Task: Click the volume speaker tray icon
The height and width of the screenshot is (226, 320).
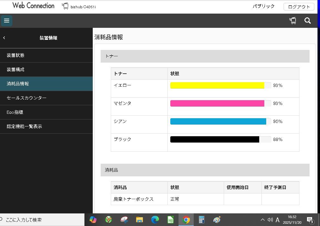Action: (x=270, y=220)
